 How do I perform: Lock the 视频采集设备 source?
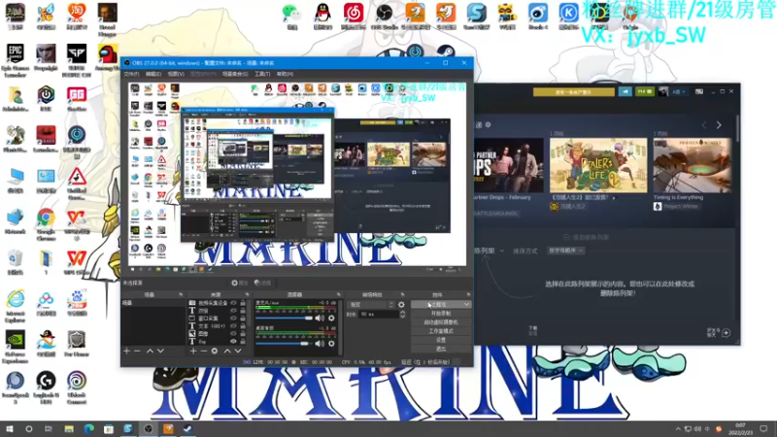click(x=243, y=303)
